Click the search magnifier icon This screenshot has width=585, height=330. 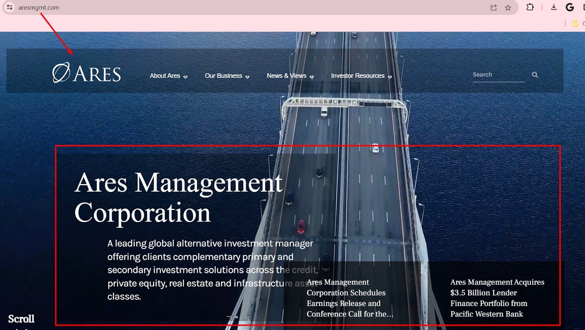point(535,75)
